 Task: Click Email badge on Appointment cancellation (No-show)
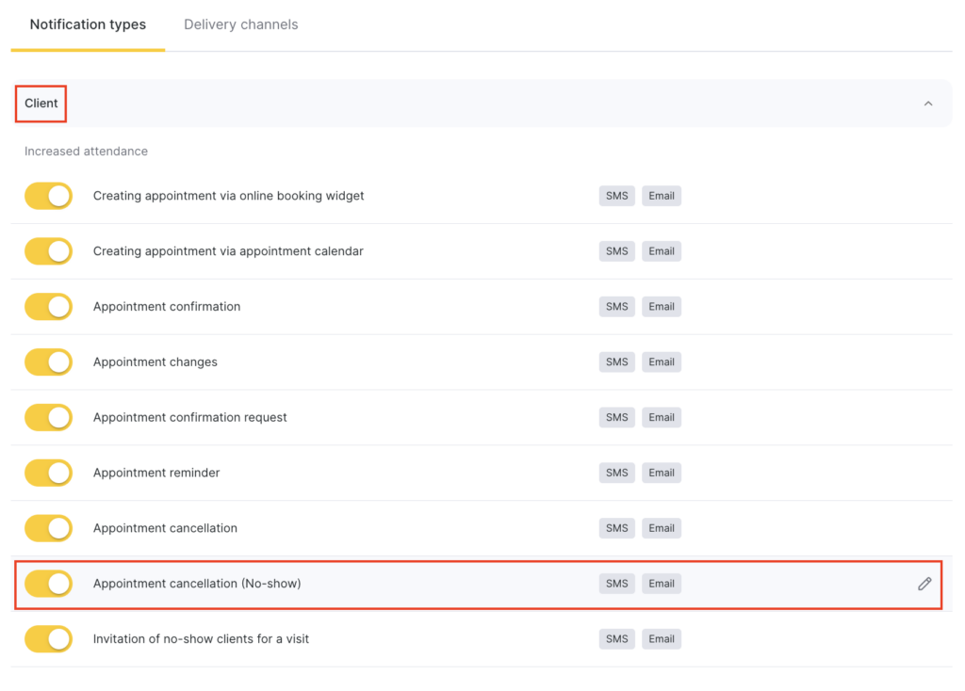[x=661, y=584]
